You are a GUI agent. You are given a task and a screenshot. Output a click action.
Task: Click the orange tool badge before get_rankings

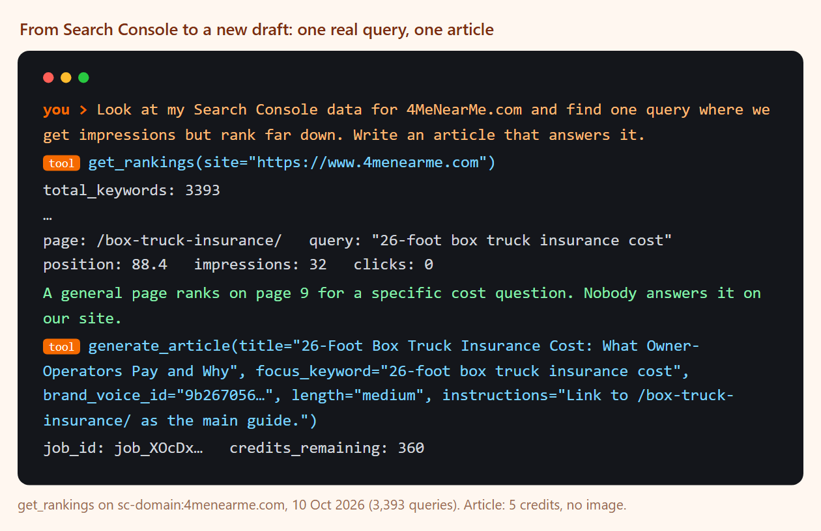pos(61,163)
